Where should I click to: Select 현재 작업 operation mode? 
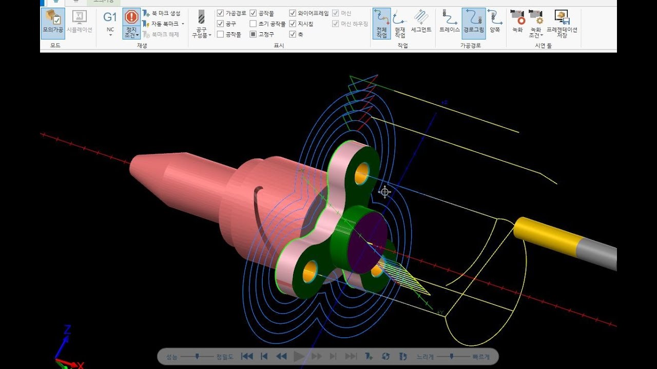point(400,24)
